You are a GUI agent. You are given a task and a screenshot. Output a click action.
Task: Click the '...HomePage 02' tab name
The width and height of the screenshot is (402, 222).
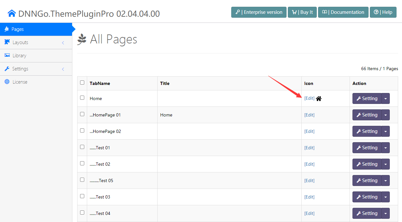coord(105,131)
